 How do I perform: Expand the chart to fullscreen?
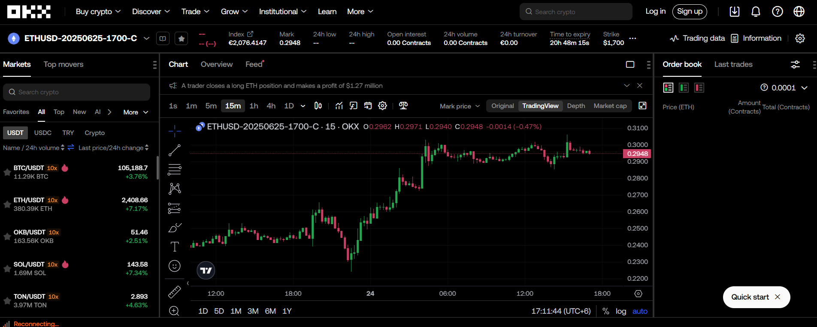[642, 106]
